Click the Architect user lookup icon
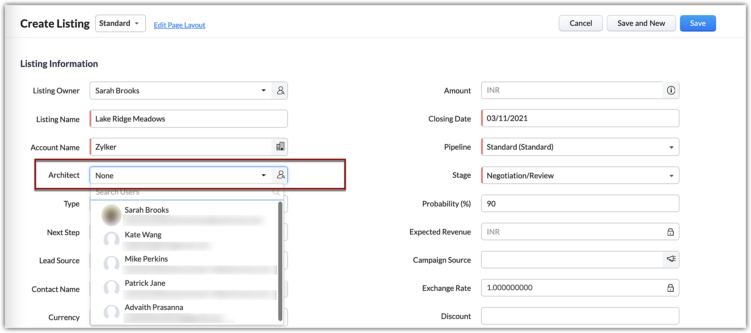751x333 pixels. (x=280, y=175)
